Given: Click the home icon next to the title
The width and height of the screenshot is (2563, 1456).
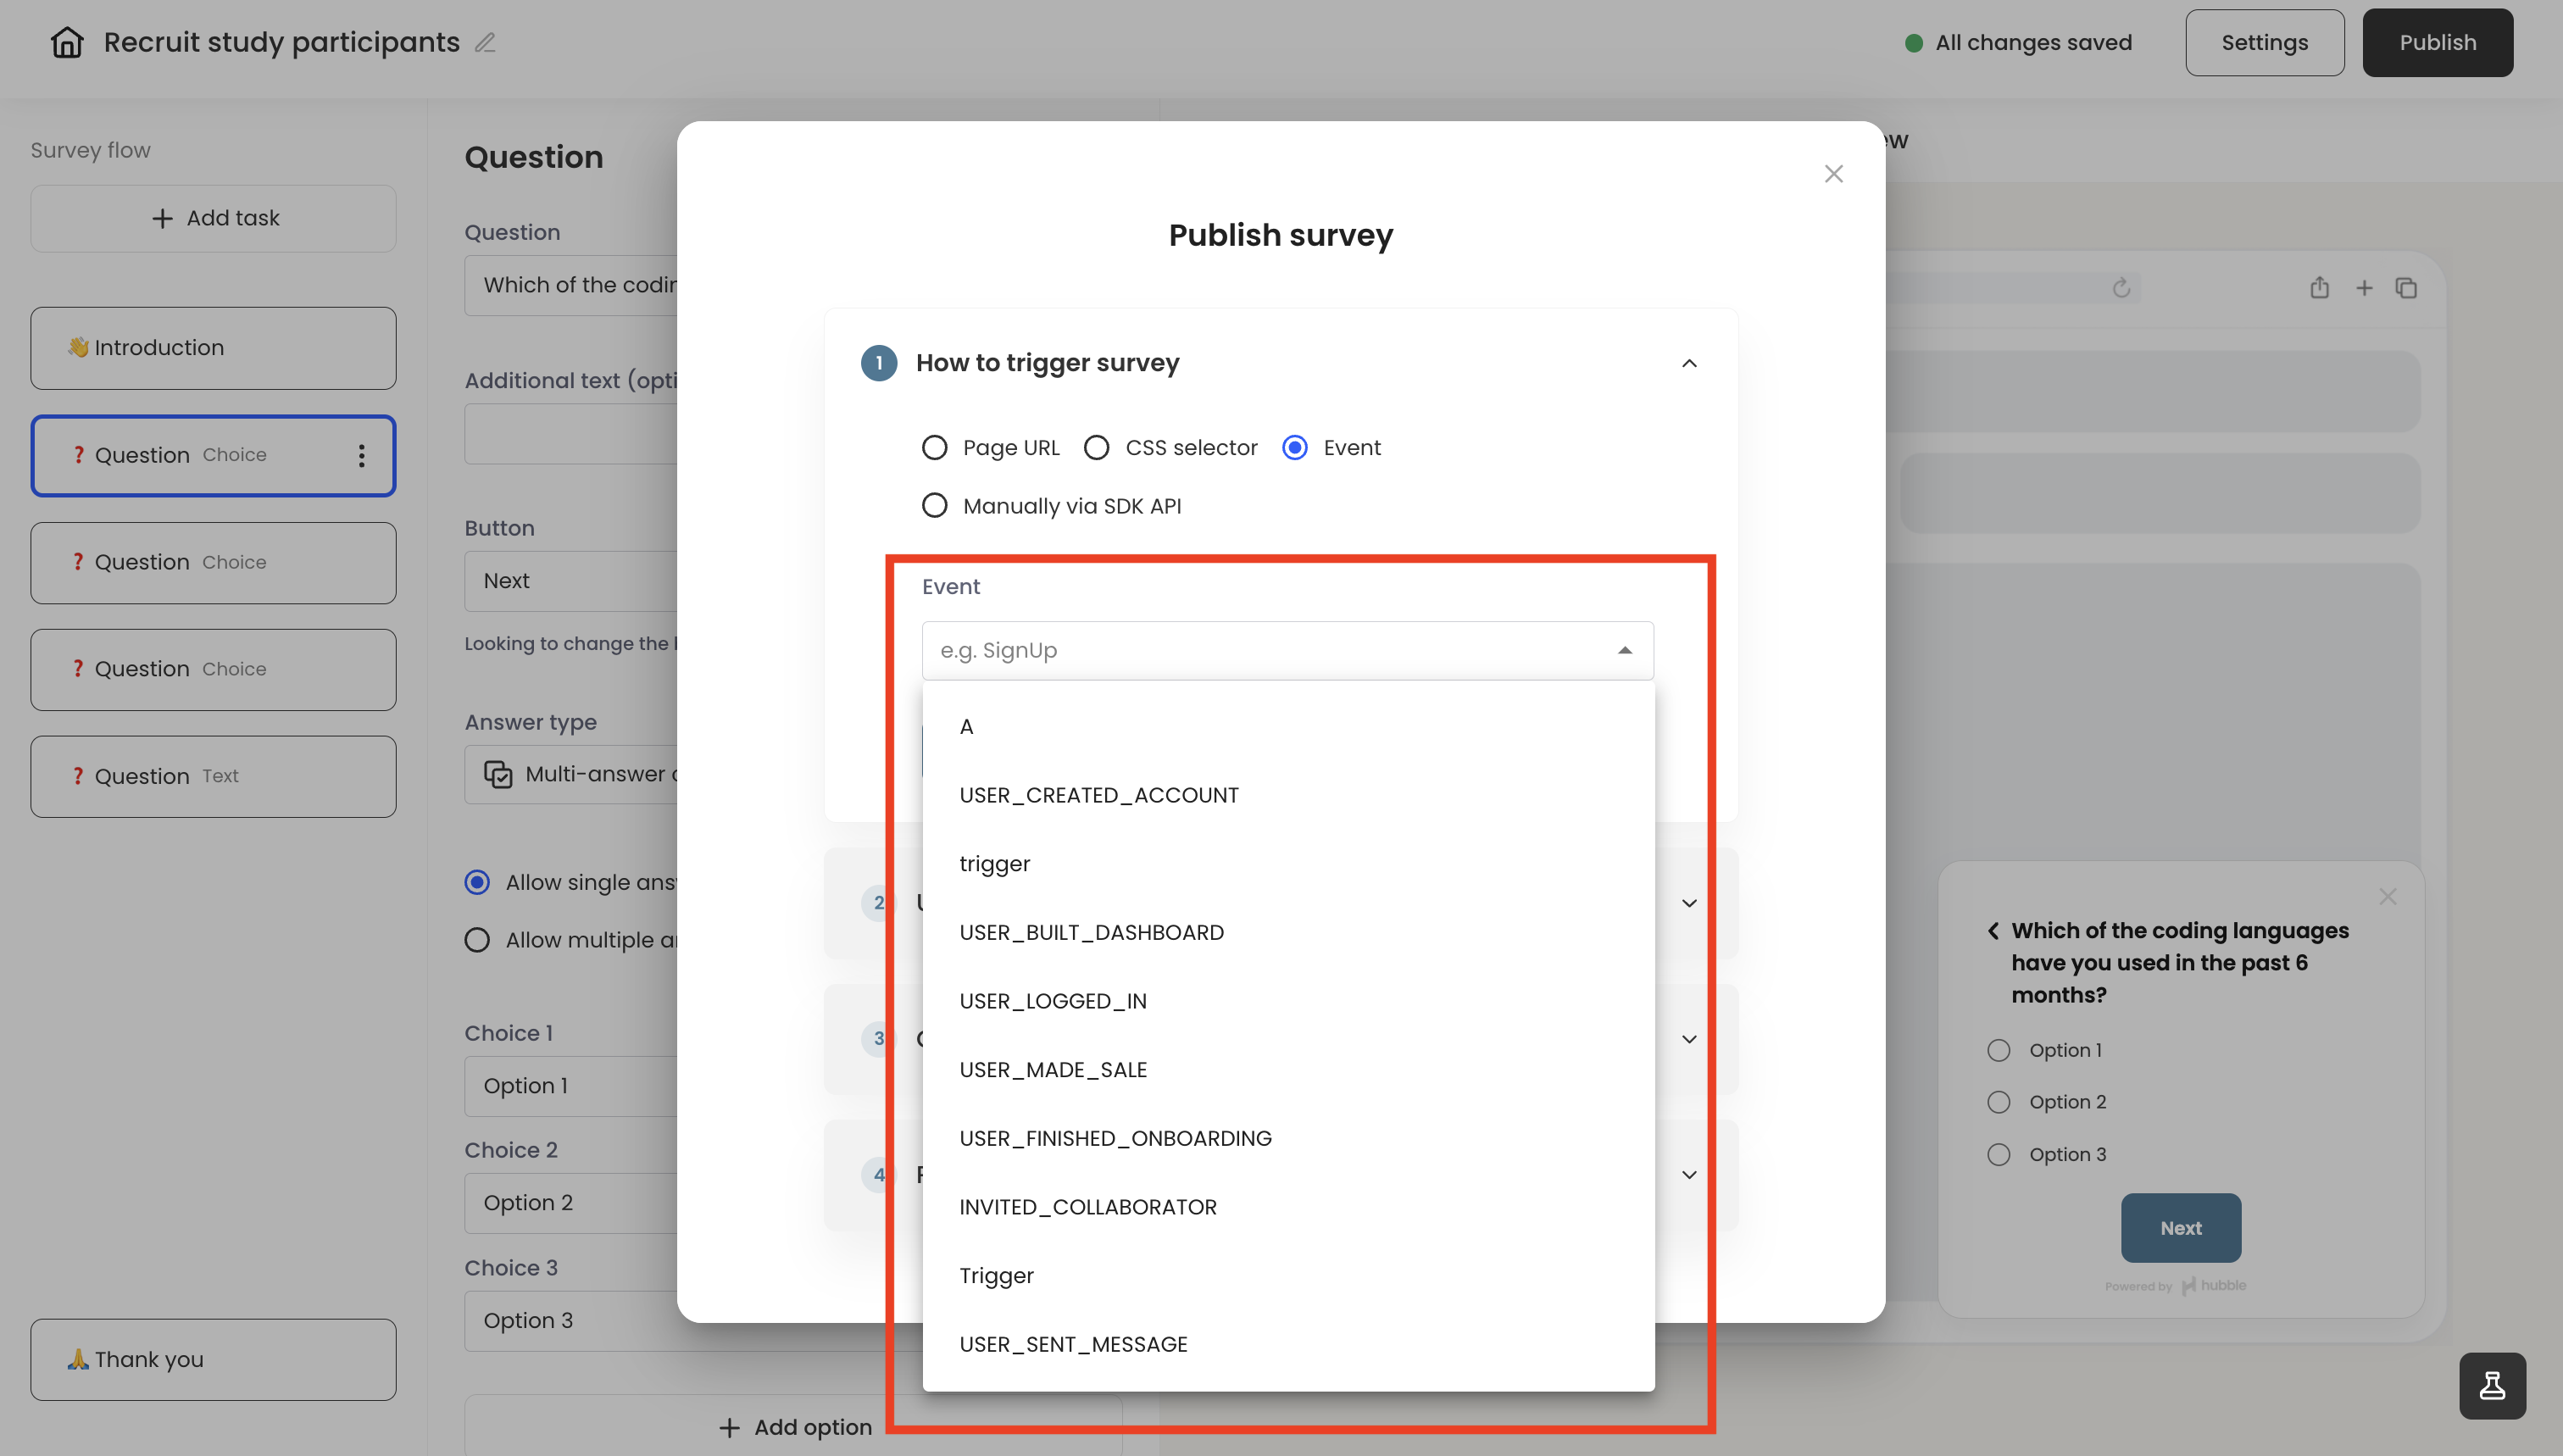Looking at the screenshot, I should pyautogui.click(x=66, y=41).
